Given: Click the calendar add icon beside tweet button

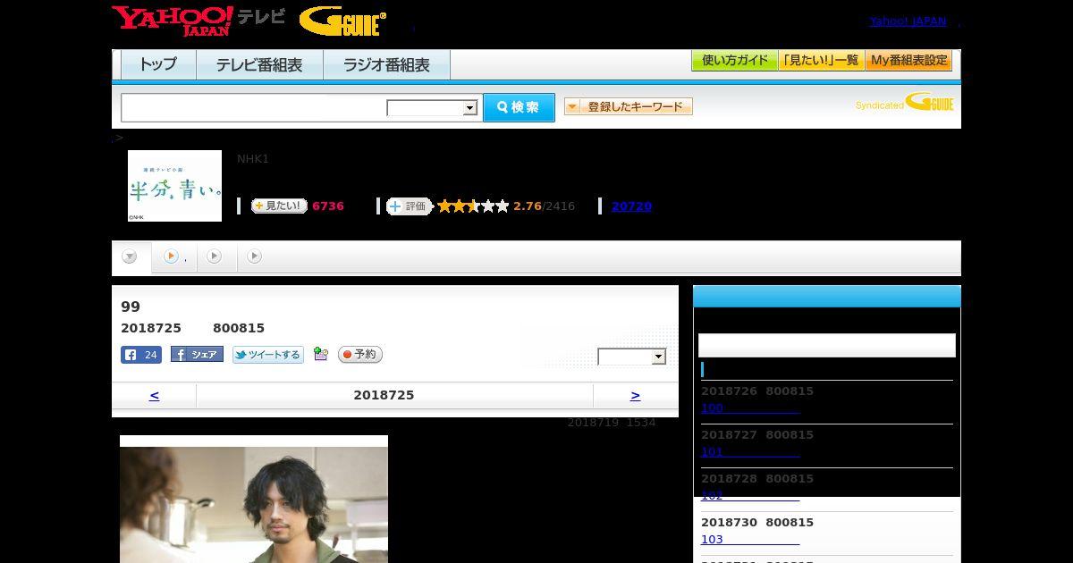Looking at the screenshot, I should tap(321, 355).
